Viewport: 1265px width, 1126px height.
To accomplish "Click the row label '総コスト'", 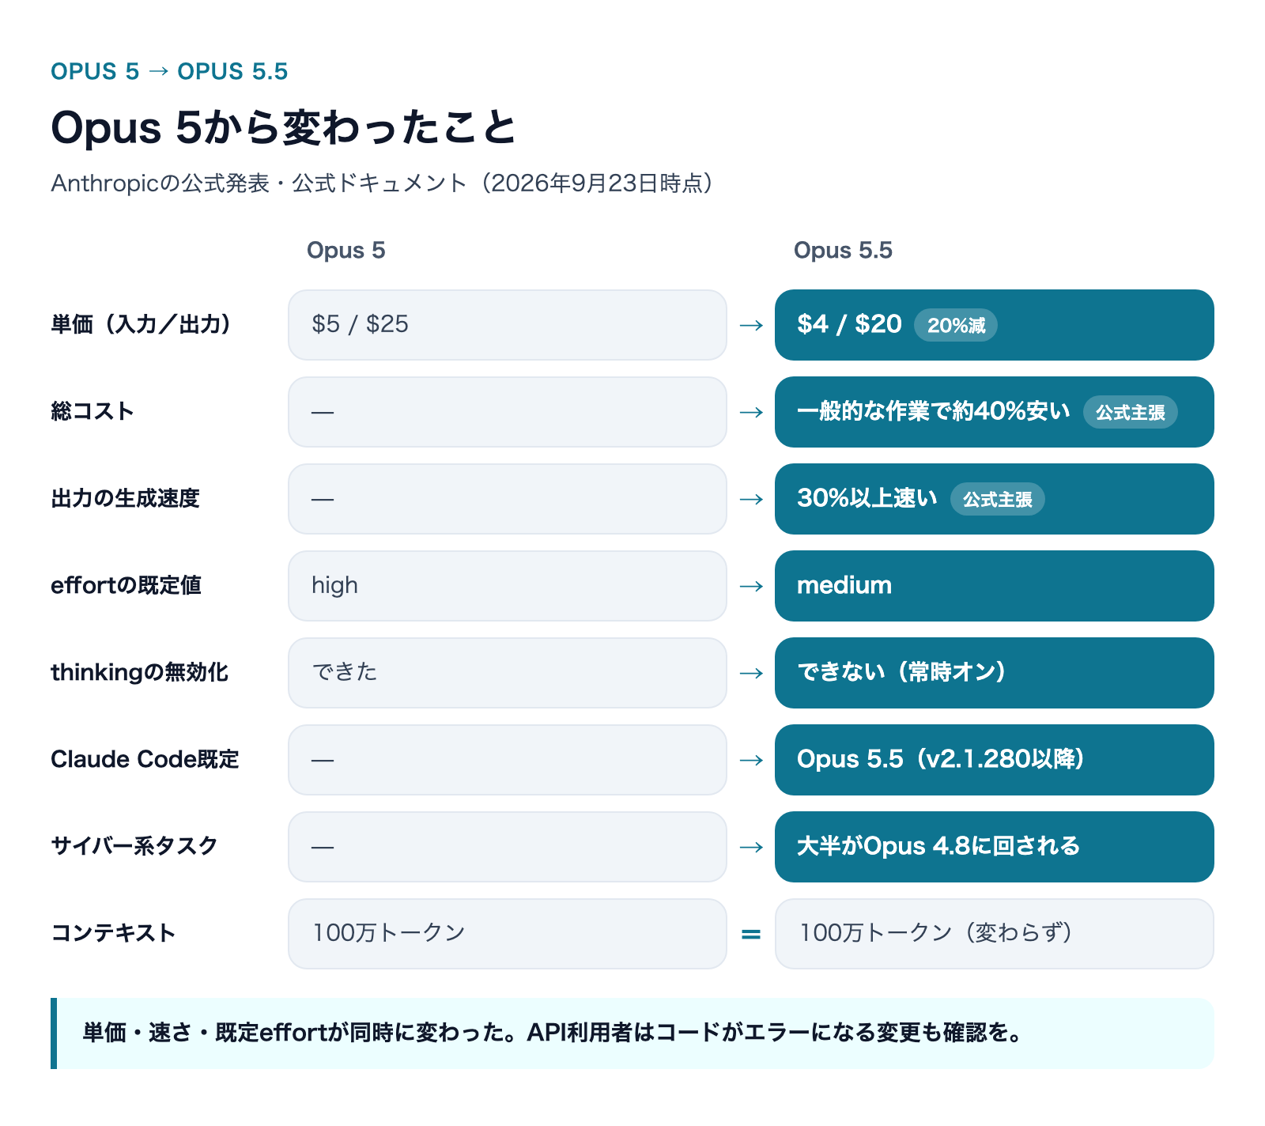I will coord(93,411).
